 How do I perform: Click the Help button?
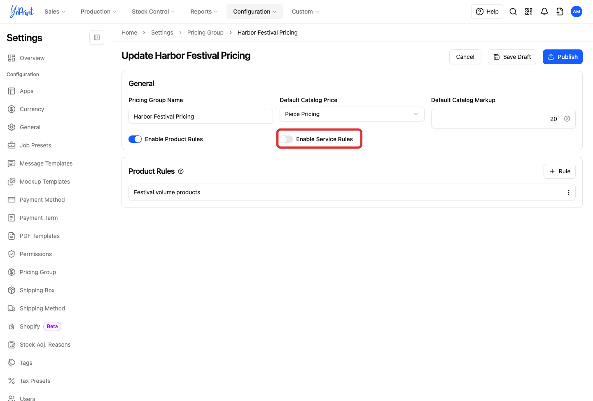pyautogui.click(x=487, y=12)
